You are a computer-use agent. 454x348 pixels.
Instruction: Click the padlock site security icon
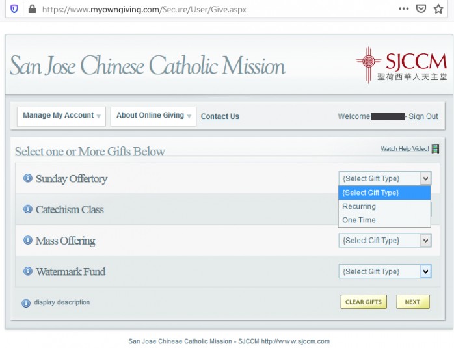coord(31,9)
